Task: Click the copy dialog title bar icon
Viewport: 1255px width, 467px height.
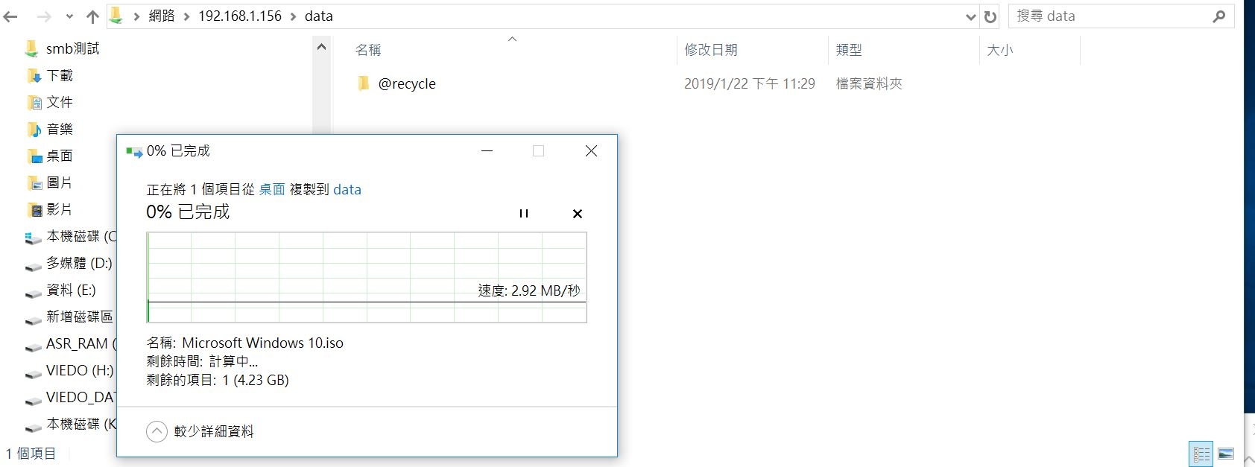Action: pos(134,151)
